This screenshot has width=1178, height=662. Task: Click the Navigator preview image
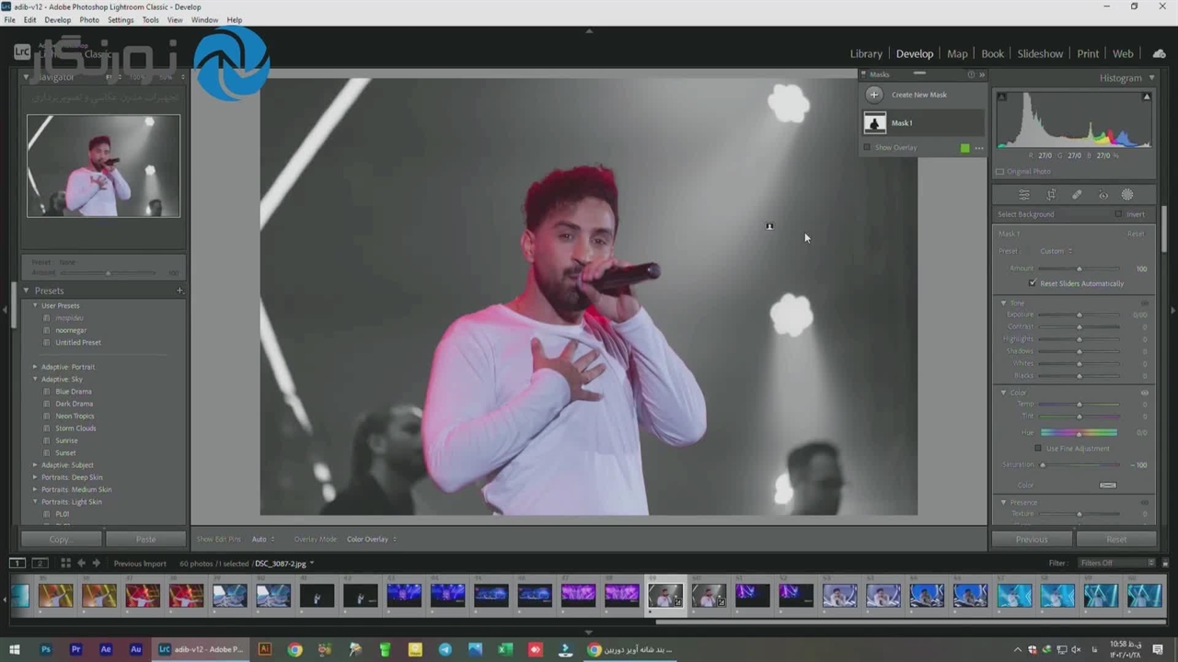(x=103, y=165)
